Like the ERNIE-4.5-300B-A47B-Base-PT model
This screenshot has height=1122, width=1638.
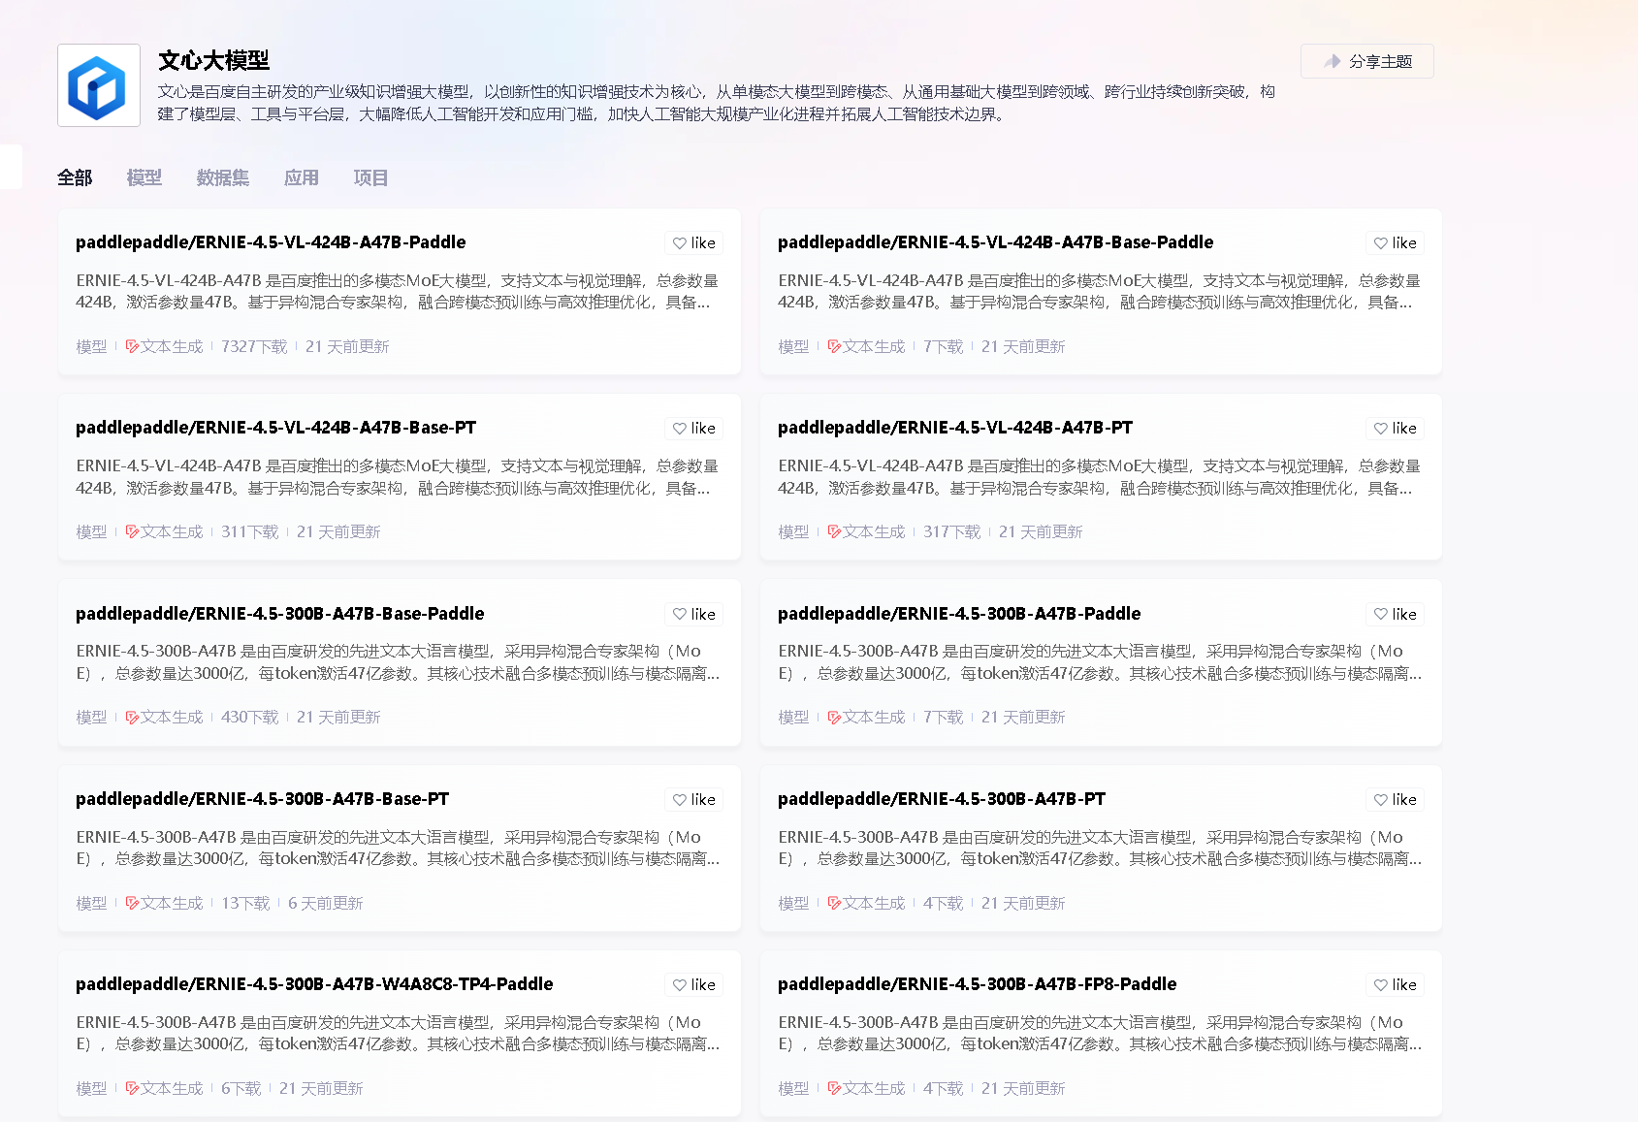coord(694,799)
